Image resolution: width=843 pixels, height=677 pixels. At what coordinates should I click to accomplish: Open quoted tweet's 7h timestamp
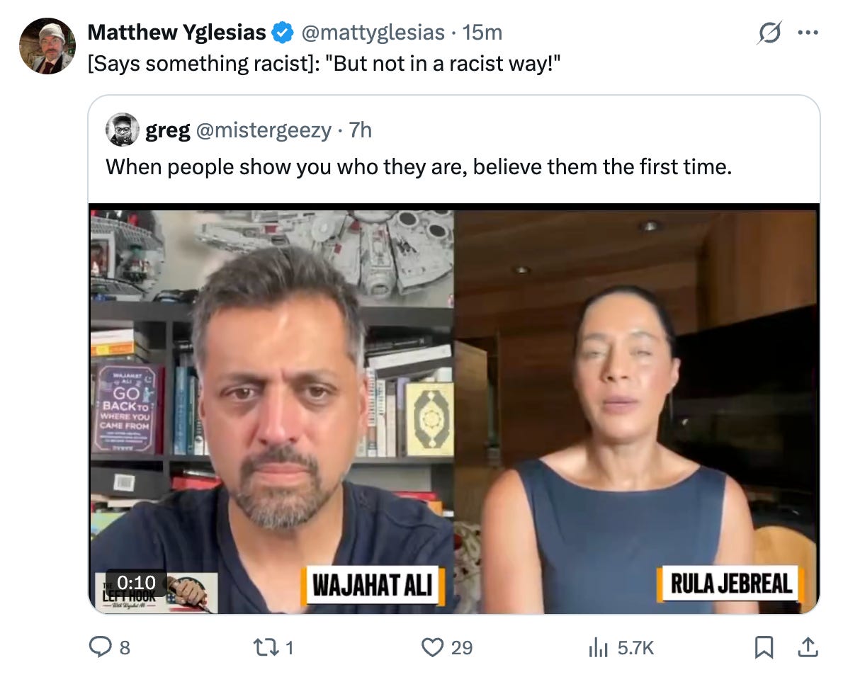coord(360,130)
